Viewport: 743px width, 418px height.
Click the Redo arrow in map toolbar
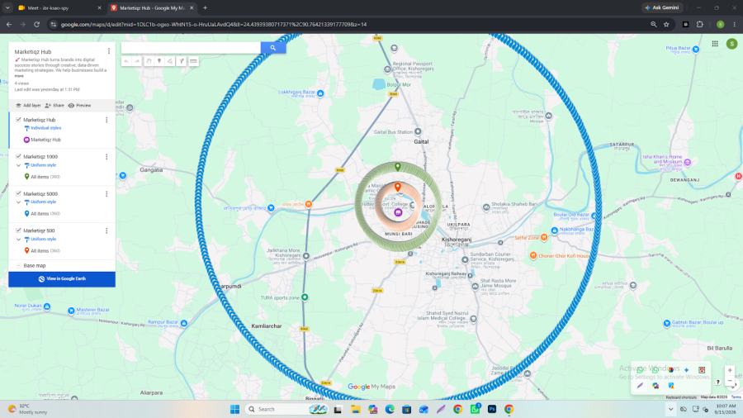coord(137,61)
